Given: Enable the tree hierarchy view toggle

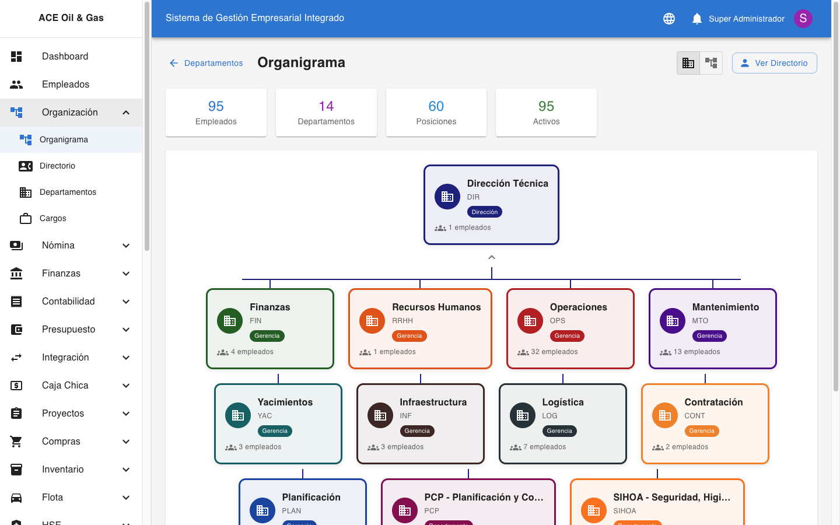Looking at the screenshot, I should [x=710, y=62].
